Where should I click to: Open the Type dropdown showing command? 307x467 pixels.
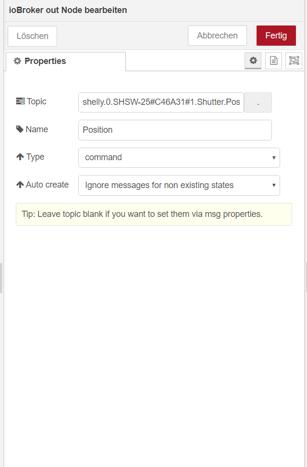point(179,158)
